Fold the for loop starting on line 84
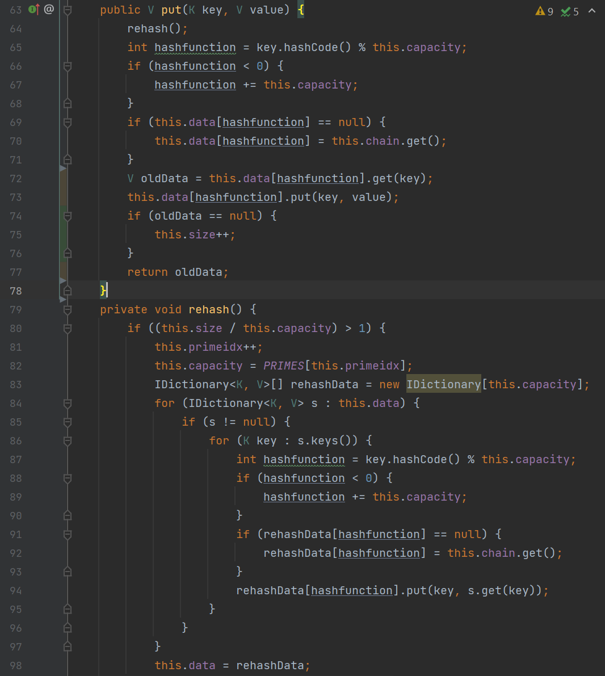605x676 pixels. point(68,403)
